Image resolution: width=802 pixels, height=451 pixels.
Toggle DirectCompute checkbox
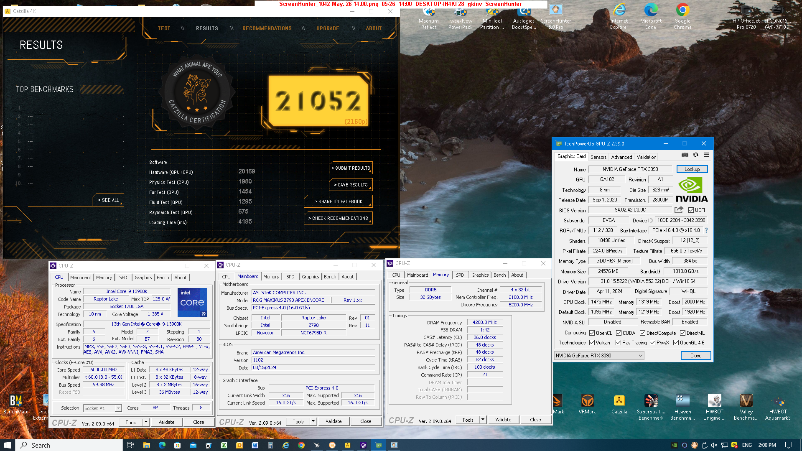(x=642, y=333)
